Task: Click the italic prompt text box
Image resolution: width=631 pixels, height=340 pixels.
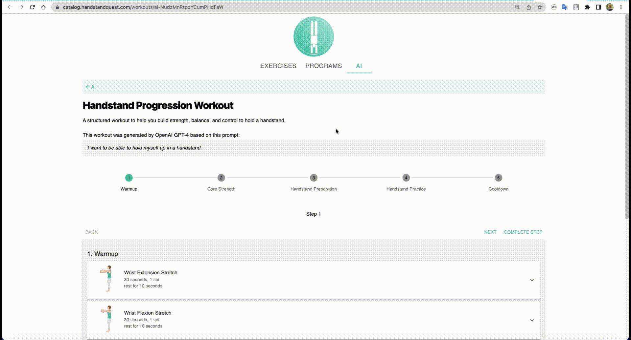Action: point(314,148)
